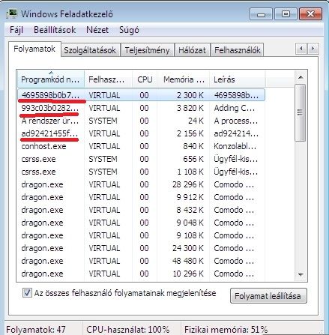Open the Fájl menu
The width and height of the screenshot is (329, 335).
click(x=16, y=30)
